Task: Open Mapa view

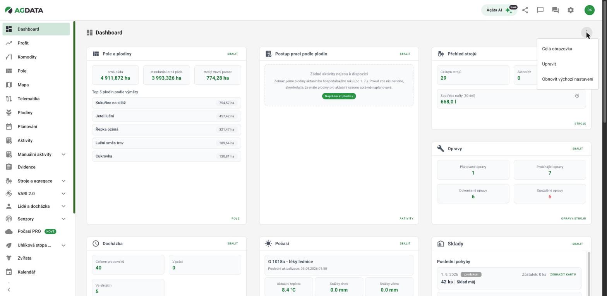Action: pos(36,85)
